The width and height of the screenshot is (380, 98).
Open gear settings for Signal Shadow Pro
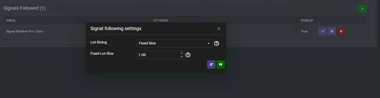pos(332,31)
